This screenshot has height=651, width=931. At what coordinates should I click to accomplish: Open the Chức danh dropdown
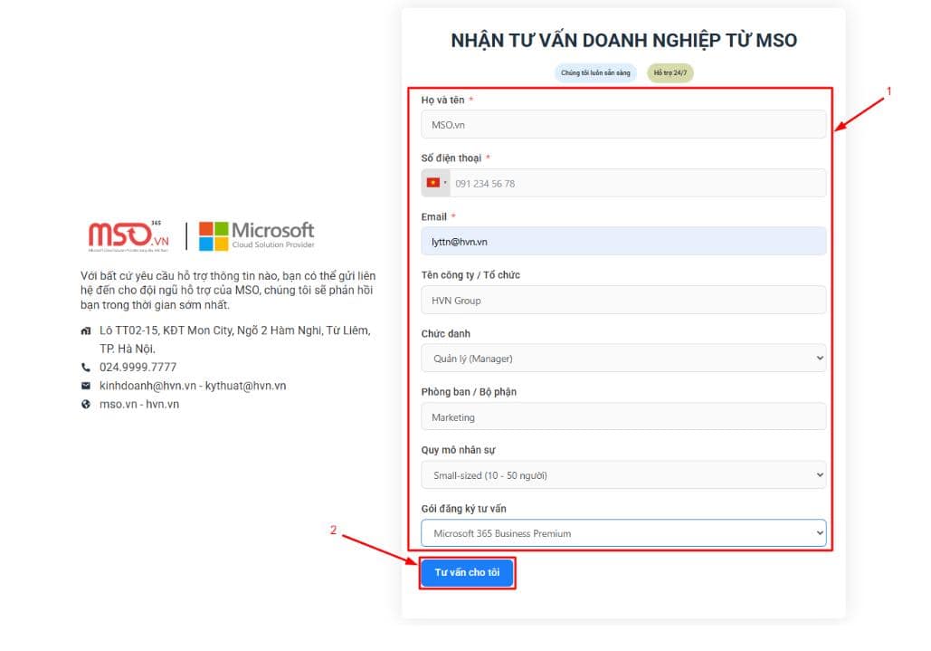[623, 359]
